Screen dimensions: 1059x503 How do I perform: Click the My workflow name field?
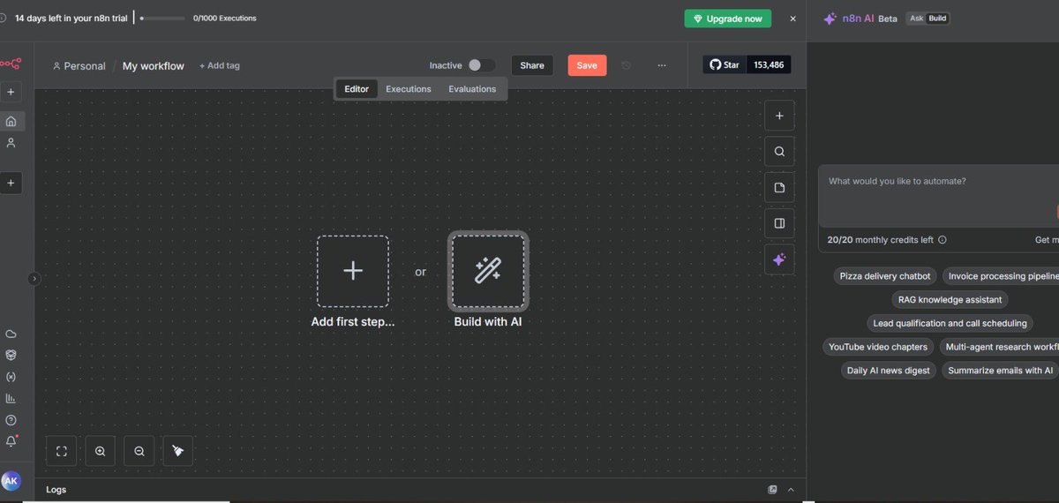click(x=154, y=66)
